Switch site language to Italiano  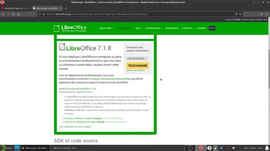(x=259, y=20)
